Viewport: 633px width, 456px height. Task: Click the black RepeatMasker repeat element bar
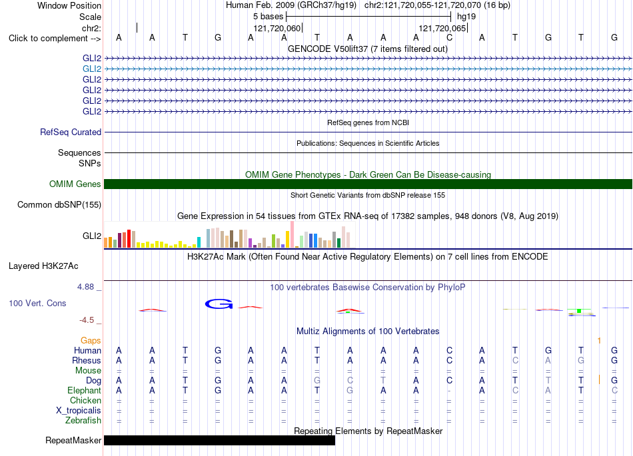point(220,441)
